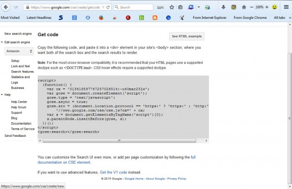The image size is (292, 189).
Task: Click the search magnifier icon
Action: tap(117, 7)
